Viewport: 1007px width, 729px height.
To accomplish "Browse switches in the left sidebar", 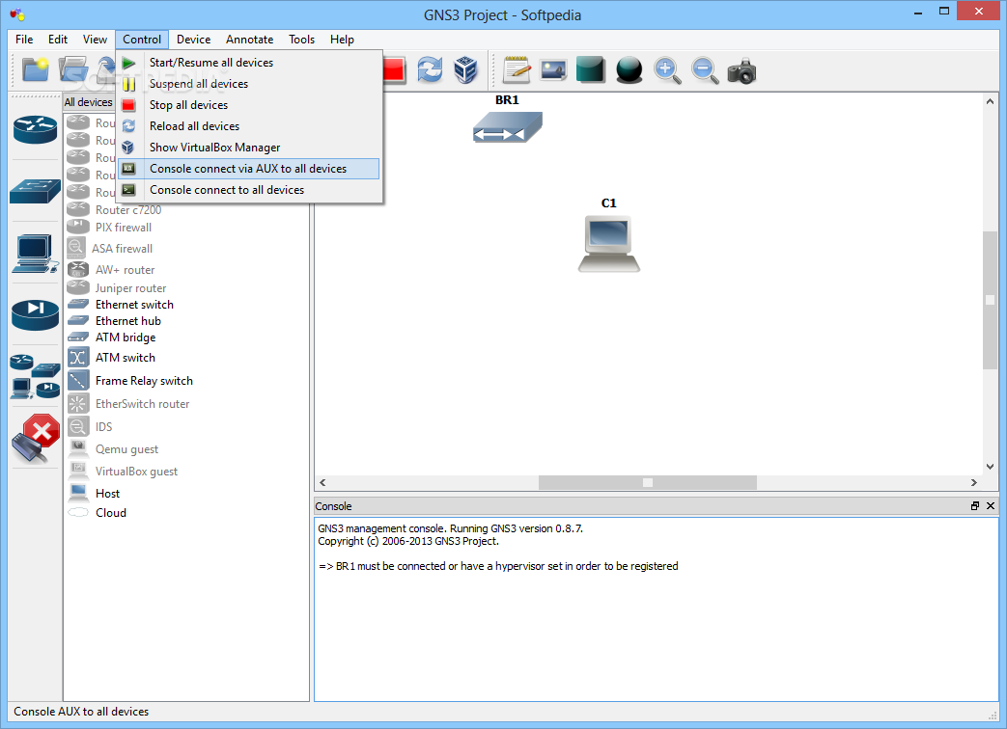I will point(36,191).
